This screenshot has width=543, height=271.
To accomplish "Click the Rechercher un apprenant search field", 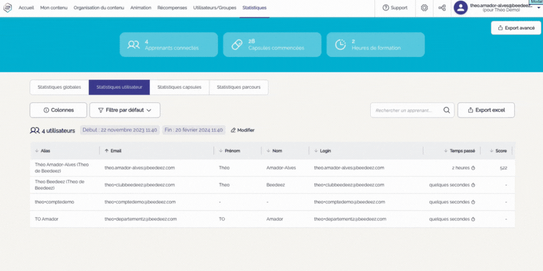I will click(x=407, y=110).
